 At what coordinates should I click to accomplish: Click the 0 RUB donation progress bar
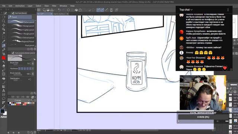(x=203, y=117)
